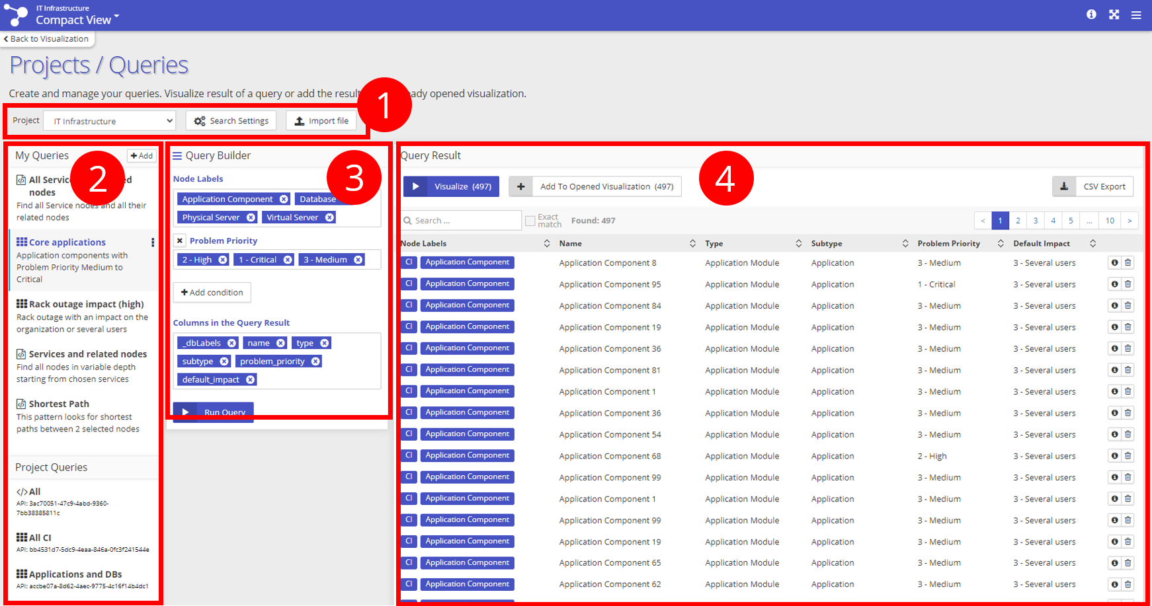Click the fullscreen expand icon in header

click(1114, 15)
